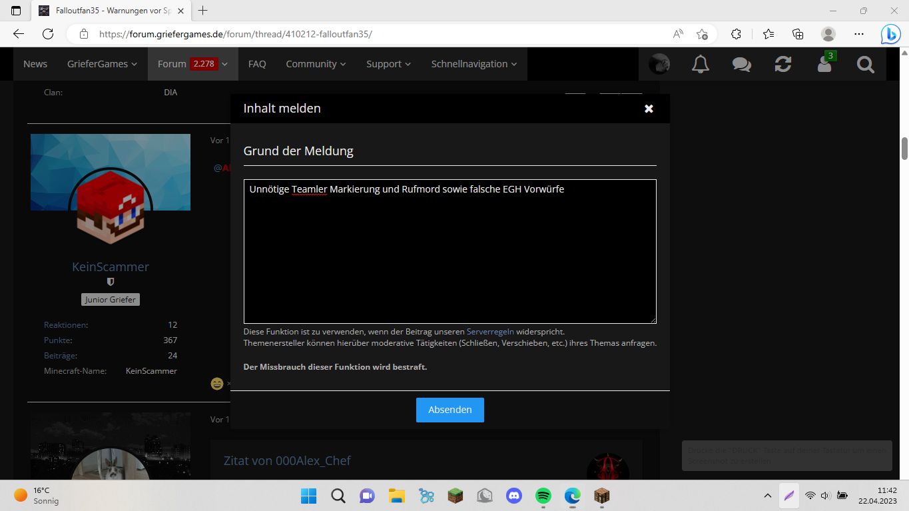Expand the Support dropdown menu

pos(388,64)
